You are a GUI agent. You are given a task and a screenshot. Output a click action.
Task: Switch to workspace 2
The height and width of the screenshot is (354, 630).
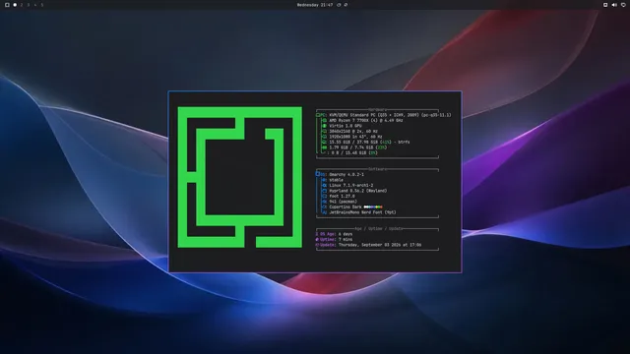coord(22,5)
